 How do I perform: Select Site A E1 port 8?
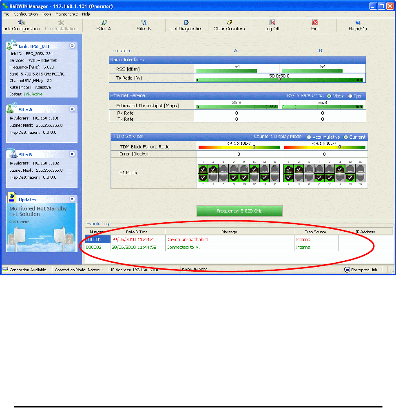pyautogui.click(x=234, y=178)
